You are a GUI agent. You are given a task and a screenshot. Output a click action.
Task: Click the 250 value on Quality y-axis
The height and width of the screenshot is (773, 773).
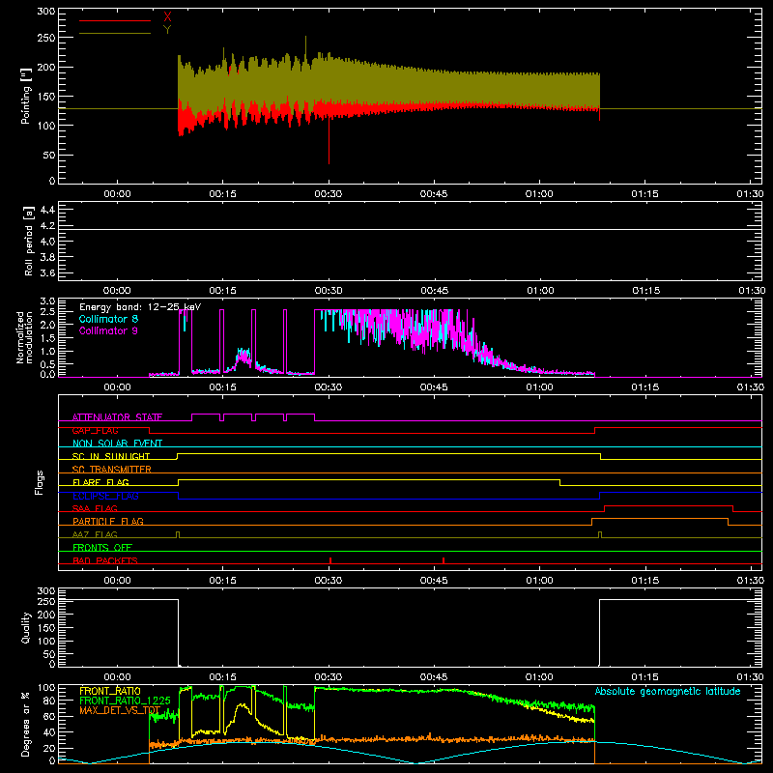46,602
